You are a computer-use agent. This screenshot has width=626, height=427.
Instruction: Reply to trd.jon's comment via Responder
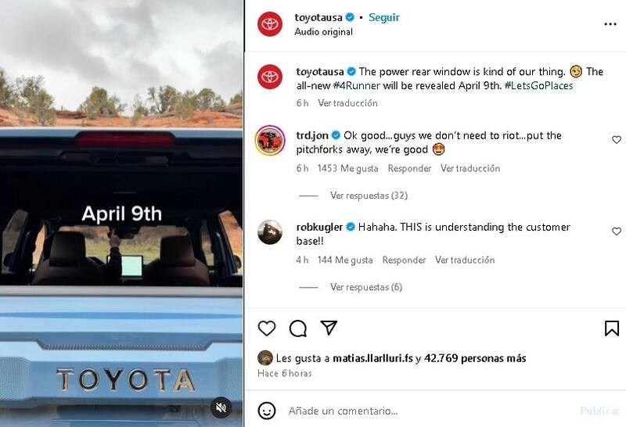coord(409,168)
